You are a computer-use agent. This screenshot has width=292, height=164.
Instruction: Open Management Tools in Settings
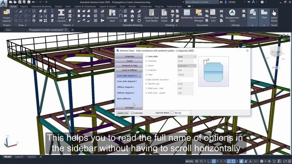[x=232, y=15]
